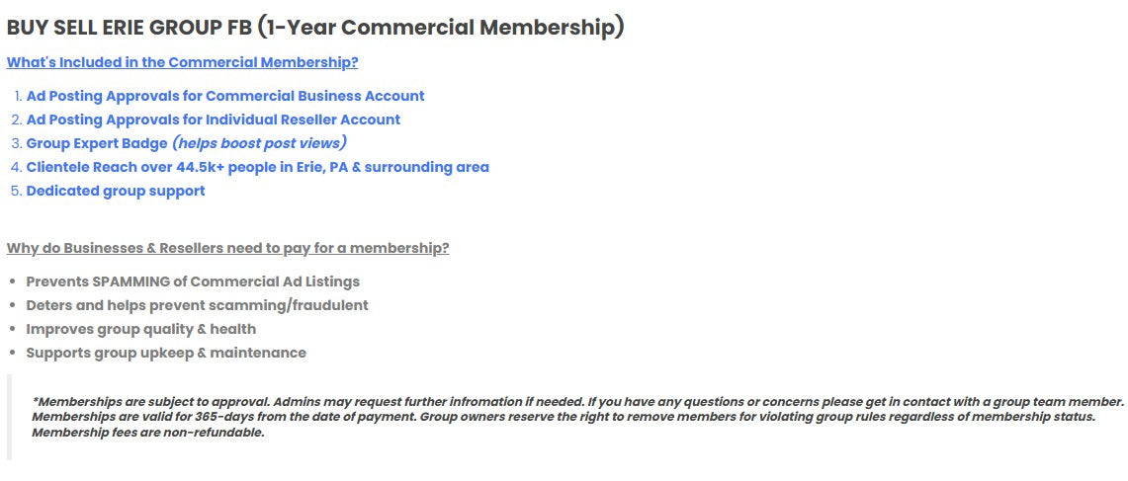Click the "Group Expert Badge" list item
Viewport: 1128px width, 481px height.
click(x=97, y=143)
